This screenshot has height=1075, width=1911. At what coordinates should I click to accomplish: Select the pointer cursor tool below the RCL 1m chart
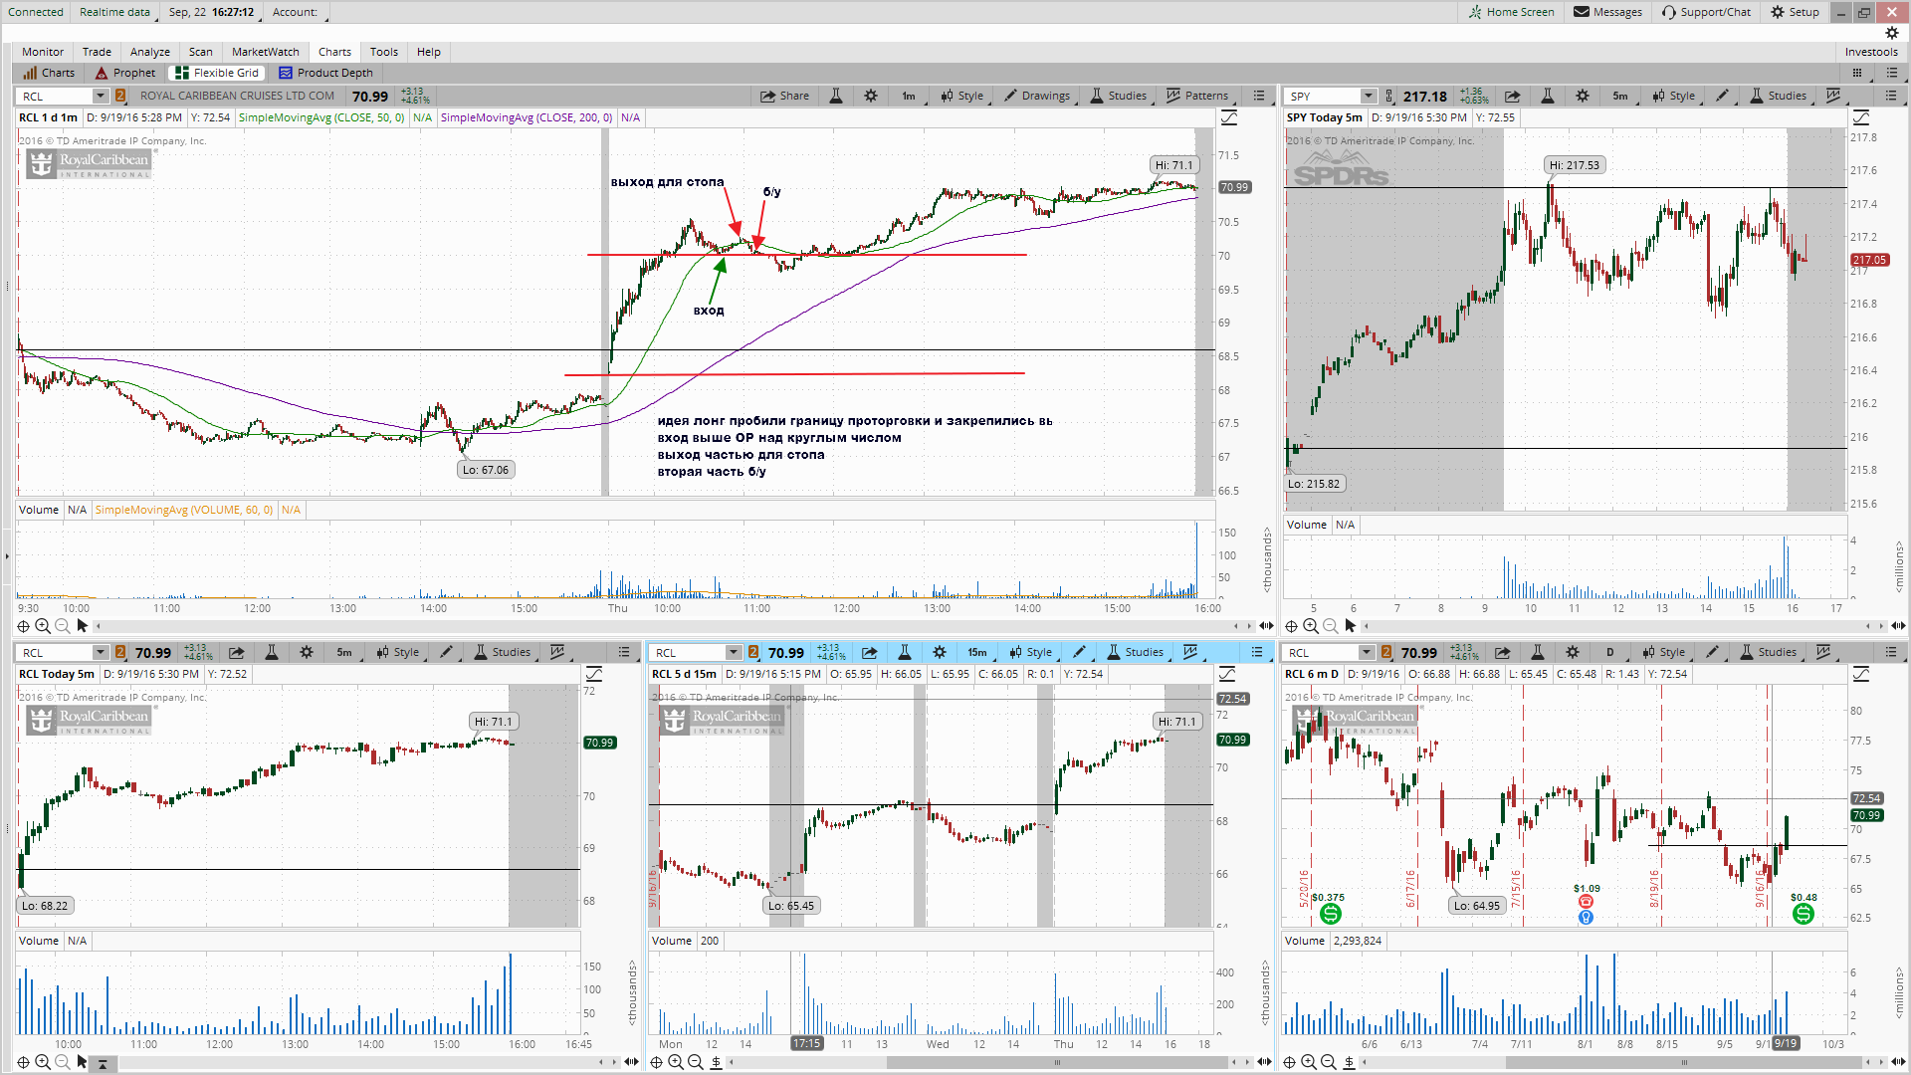83,626
